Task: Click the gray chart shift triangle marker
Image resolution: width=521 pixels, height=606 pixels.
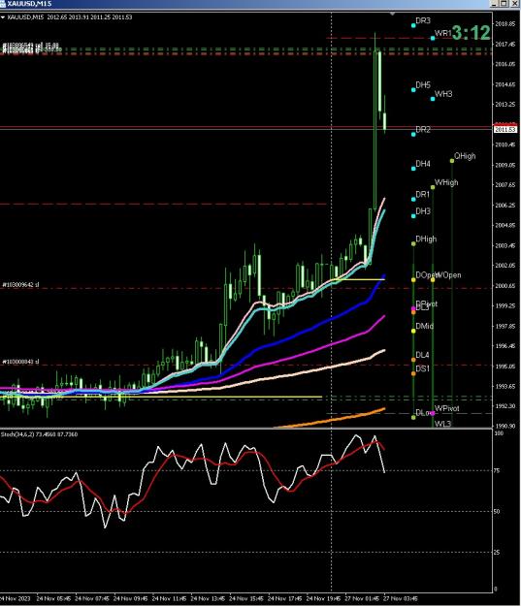Action: 392,14
